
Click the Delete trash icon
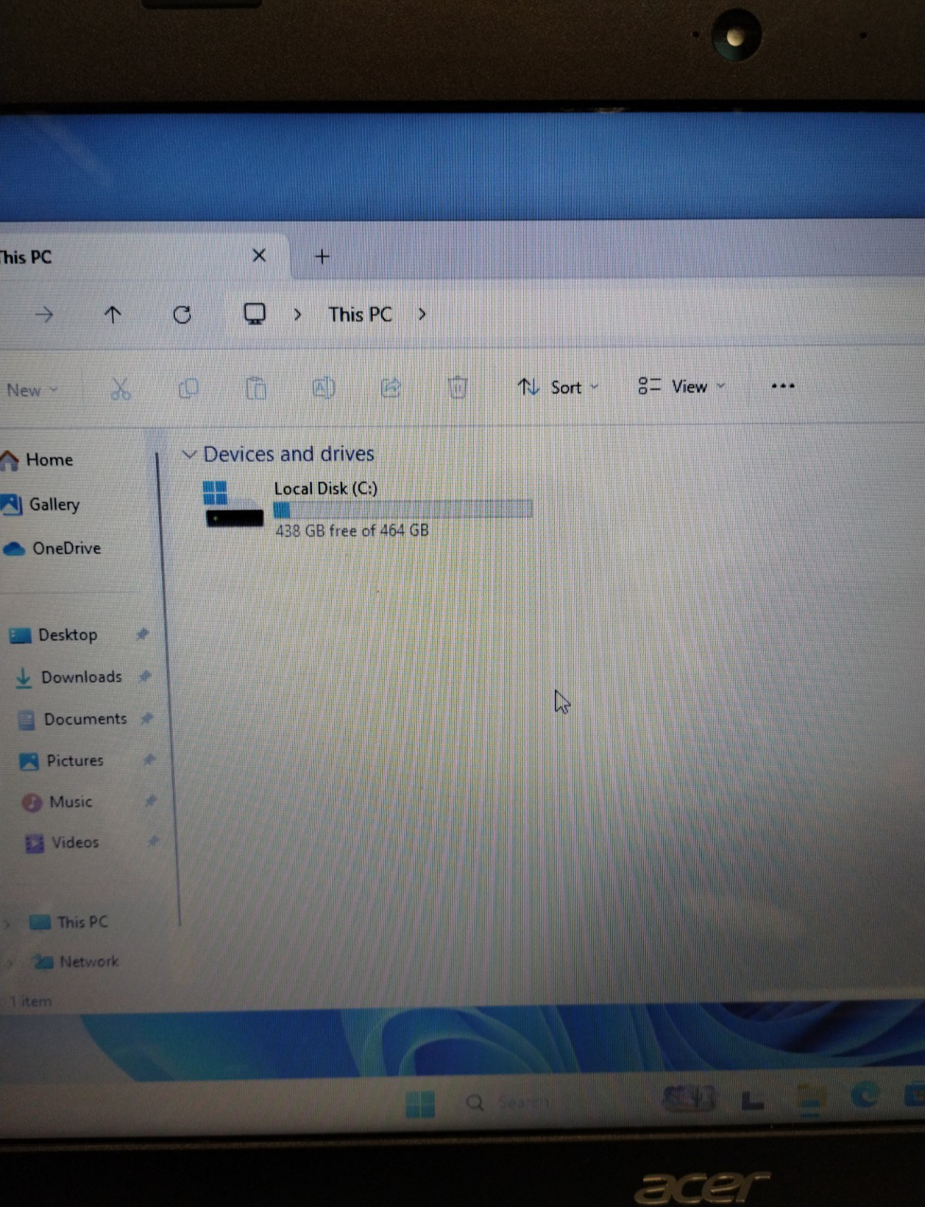coord(458,387)
